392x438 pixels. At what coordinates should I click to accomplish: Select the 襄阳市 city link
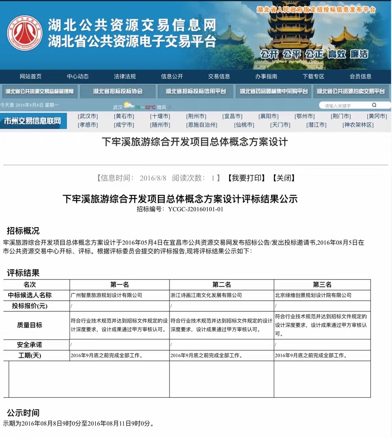coord(269,116)
